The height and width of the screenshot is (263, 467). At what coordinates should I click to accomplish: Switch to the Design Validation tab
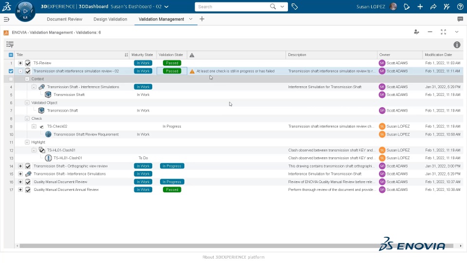click(110, 19)
